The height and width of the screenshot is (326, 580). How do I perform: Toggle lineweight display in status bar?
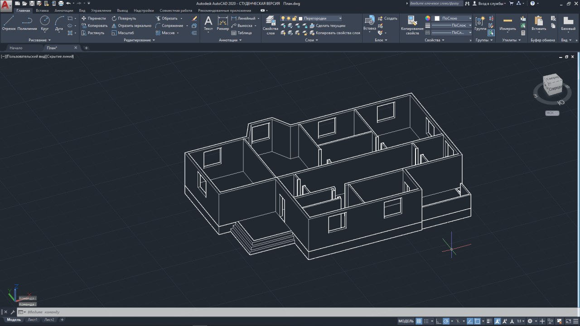coord(489,321)
